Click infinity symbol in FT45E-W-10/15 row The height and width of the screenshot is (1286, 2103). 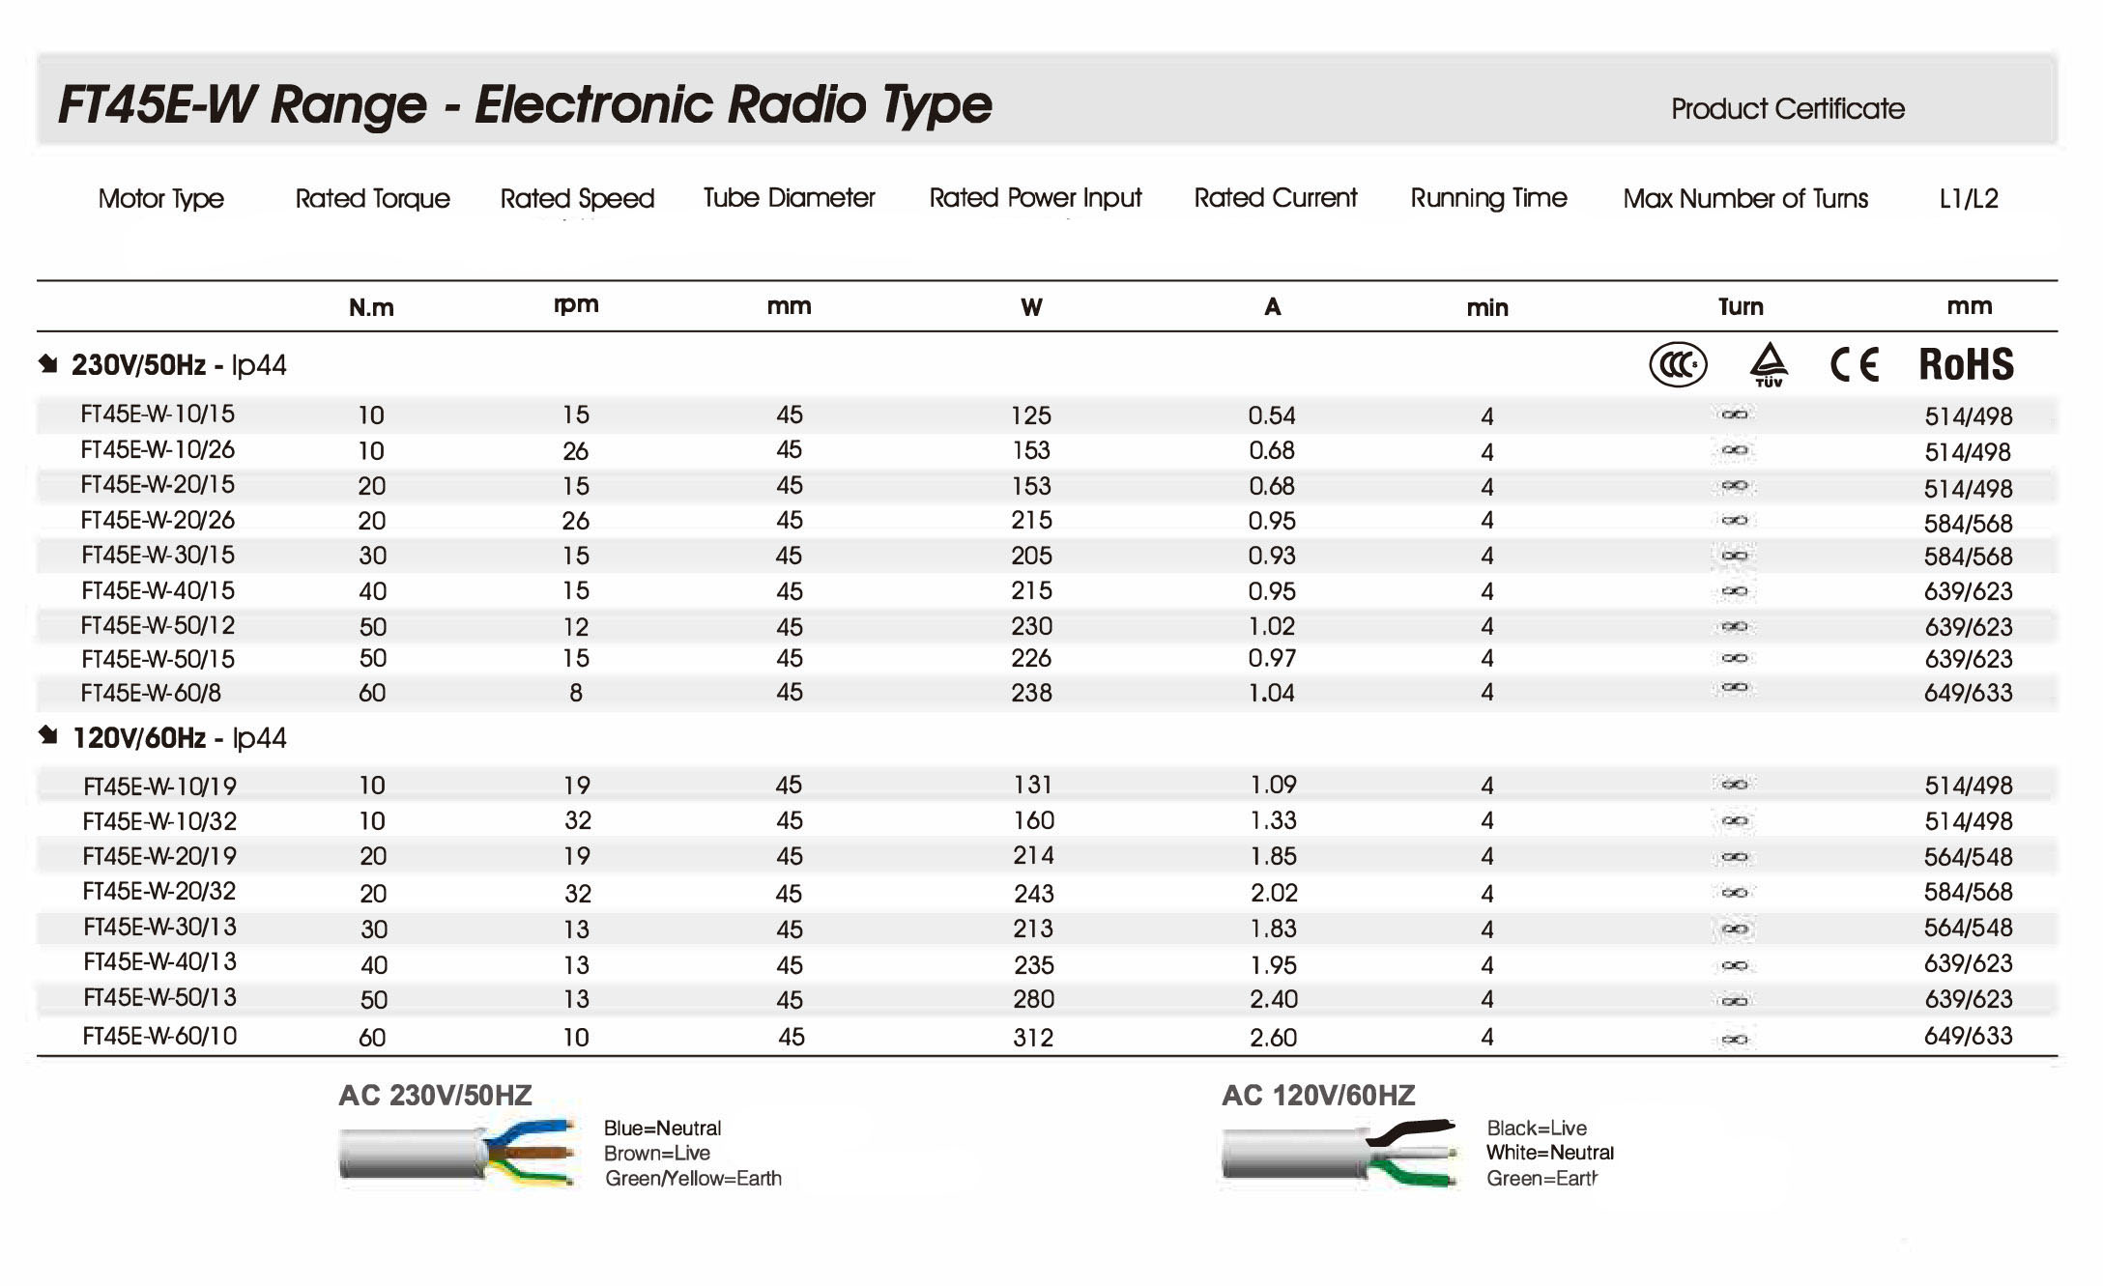click(x=1735, y=414)
